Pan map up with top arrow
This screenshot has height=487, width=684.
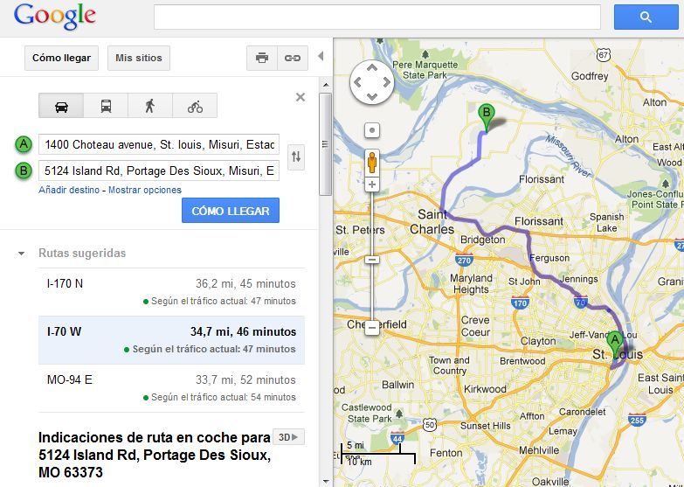coord(372,67)
